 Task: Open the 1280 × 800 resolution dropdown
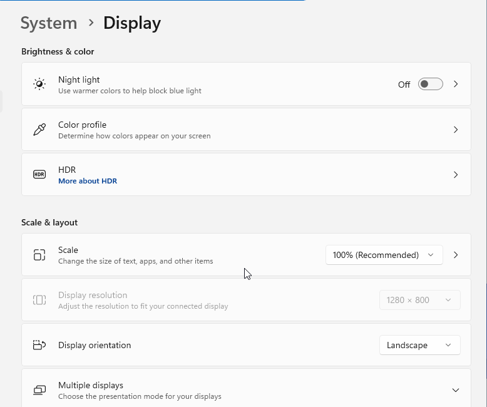coord(419,300)
